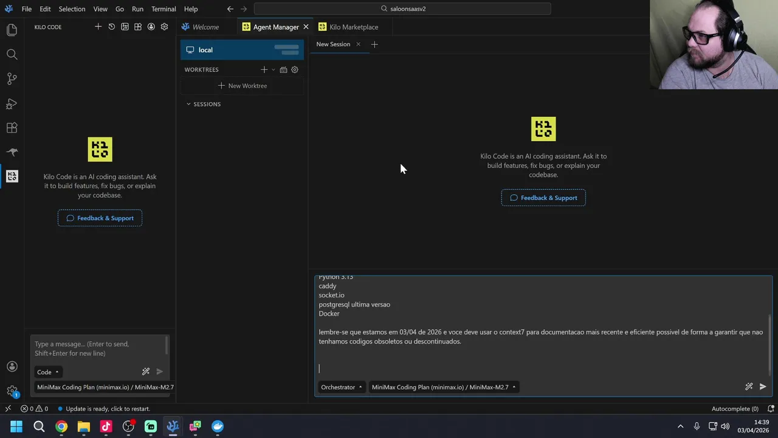Select the New Session tab
The height and width of the screenshot is (438, 778).
pyautogui.click(x=333, y=44)
